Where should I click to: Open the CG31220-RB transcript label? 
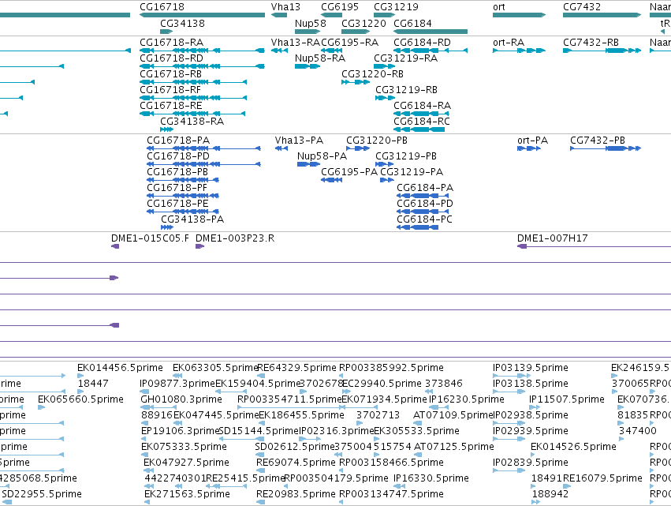click(372, 74)
